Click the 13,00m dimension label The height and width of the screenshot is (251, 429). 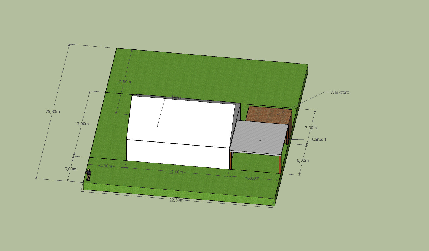coord(82,124)
